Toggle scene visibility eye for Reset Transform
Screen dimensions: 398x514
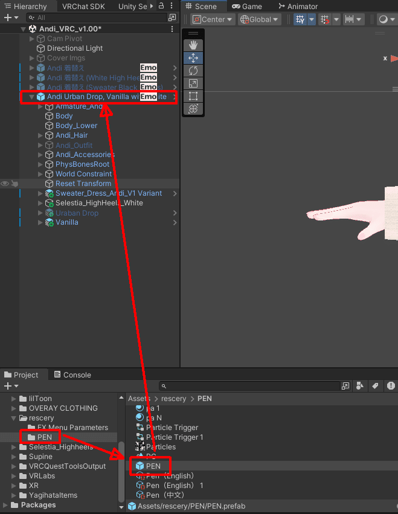coord(5,184)
